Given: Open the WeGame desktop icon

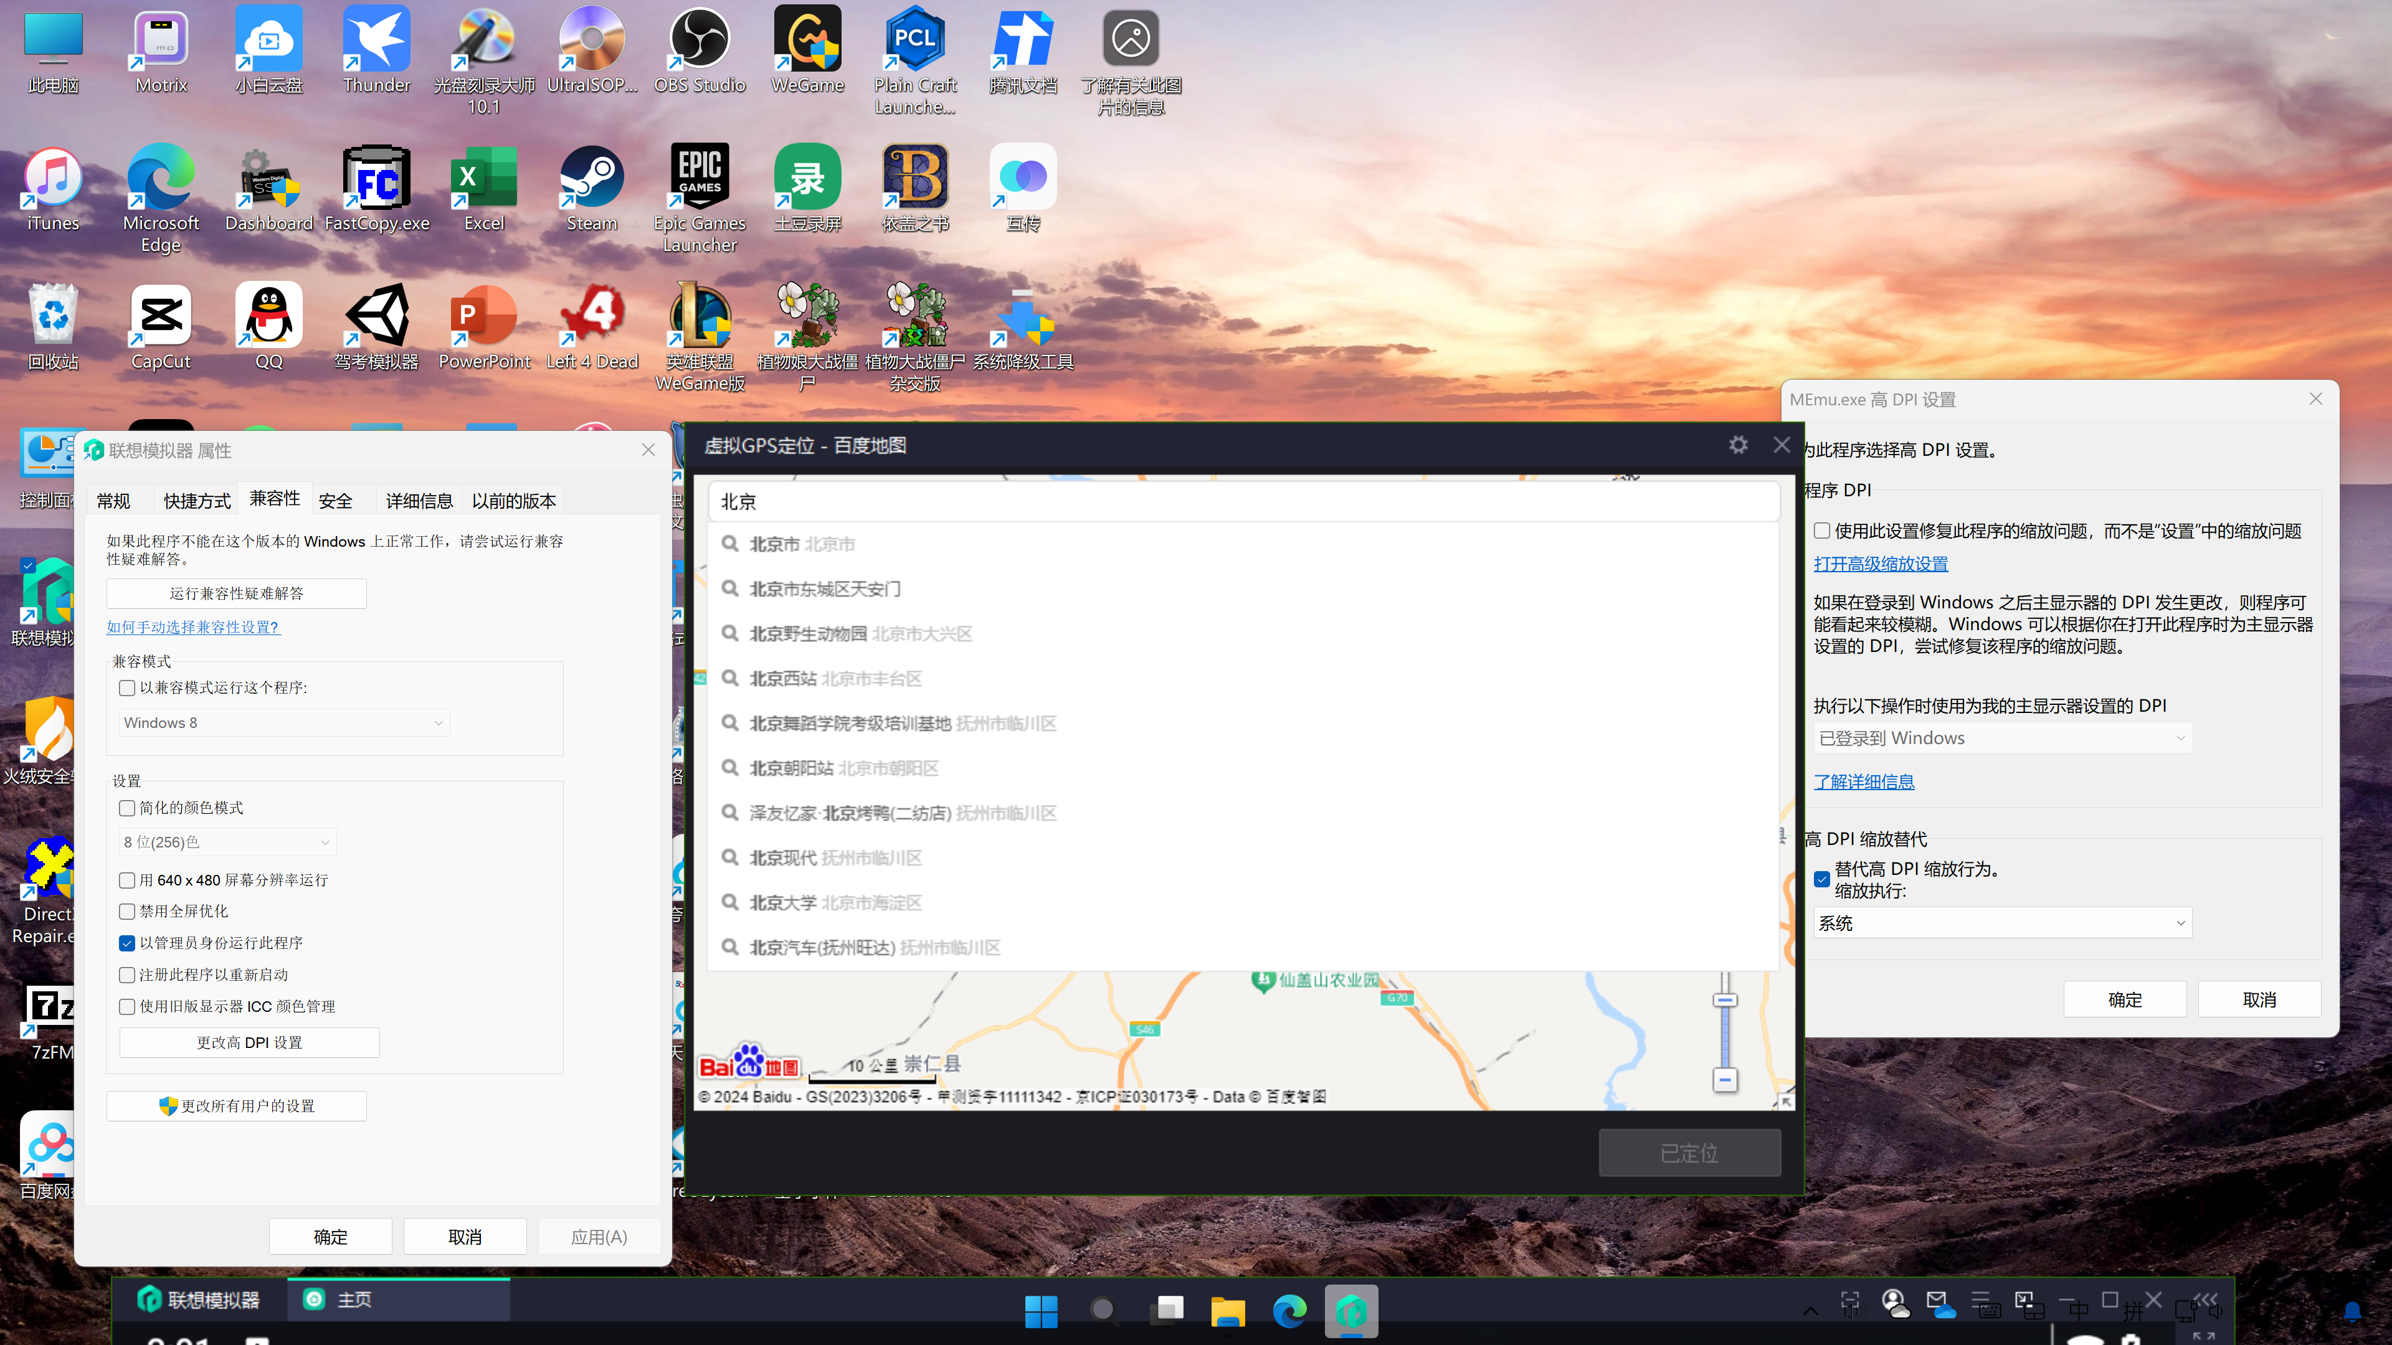Looking at the screenshot, I should pos(807,51).
